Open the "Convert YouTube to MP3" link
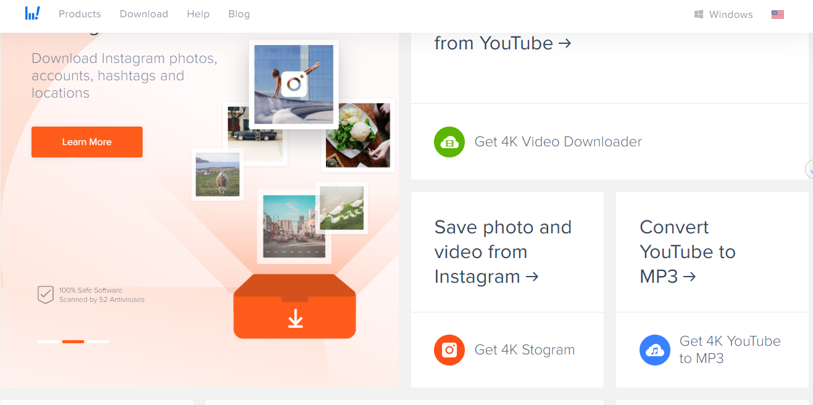The width and height of the screenshot is (813, 405). coord(688,252)
